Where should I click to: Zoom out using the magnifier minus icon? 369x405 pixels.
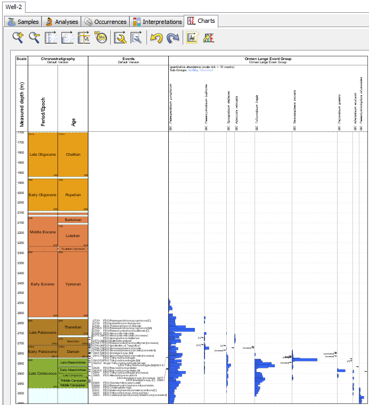pos(34,37)
